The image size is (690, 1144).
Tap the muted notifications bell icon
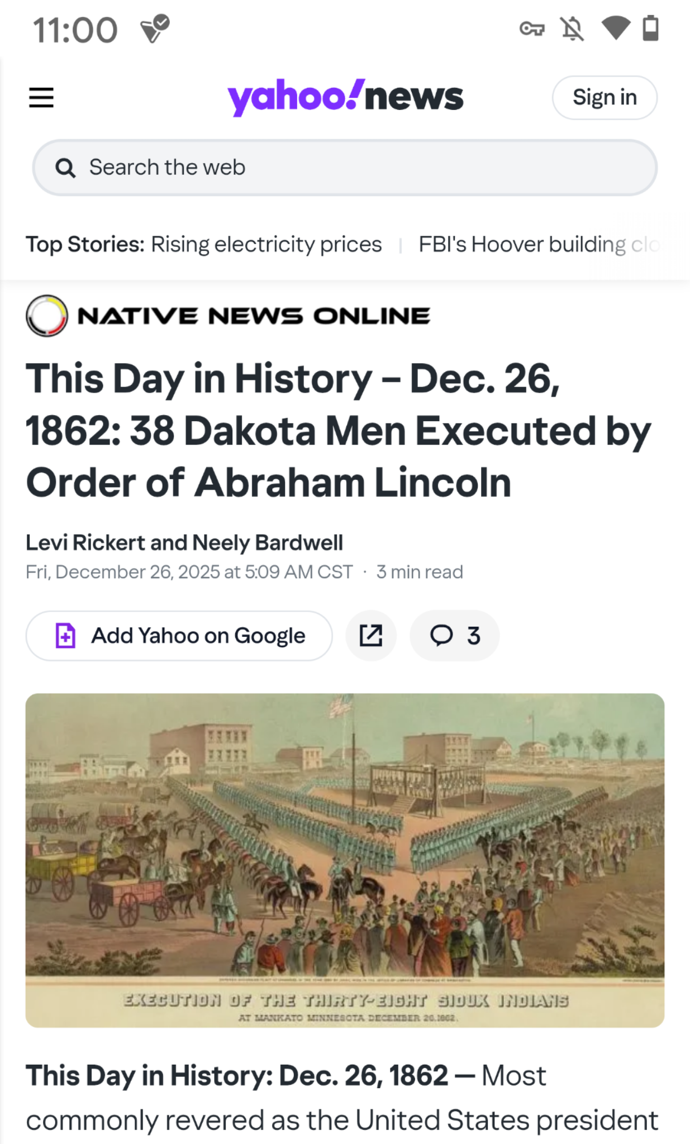click(x=572, y=28)
